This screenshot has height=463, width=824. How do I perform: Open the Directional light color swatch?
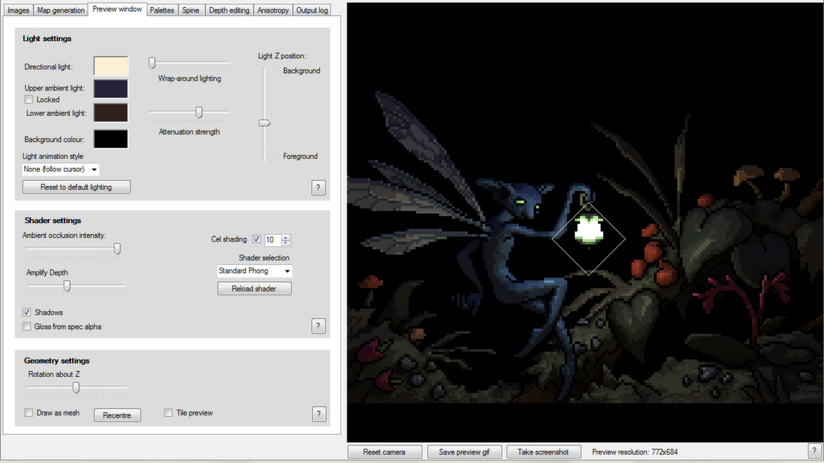[x=110, y=66]
